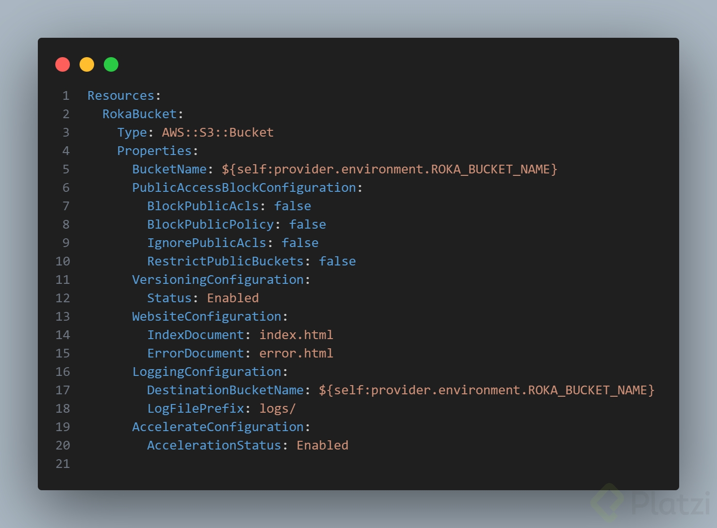Click the false value of BlockPublicPolicy
The width and height of the screenshot is (717, 528).
308,224
